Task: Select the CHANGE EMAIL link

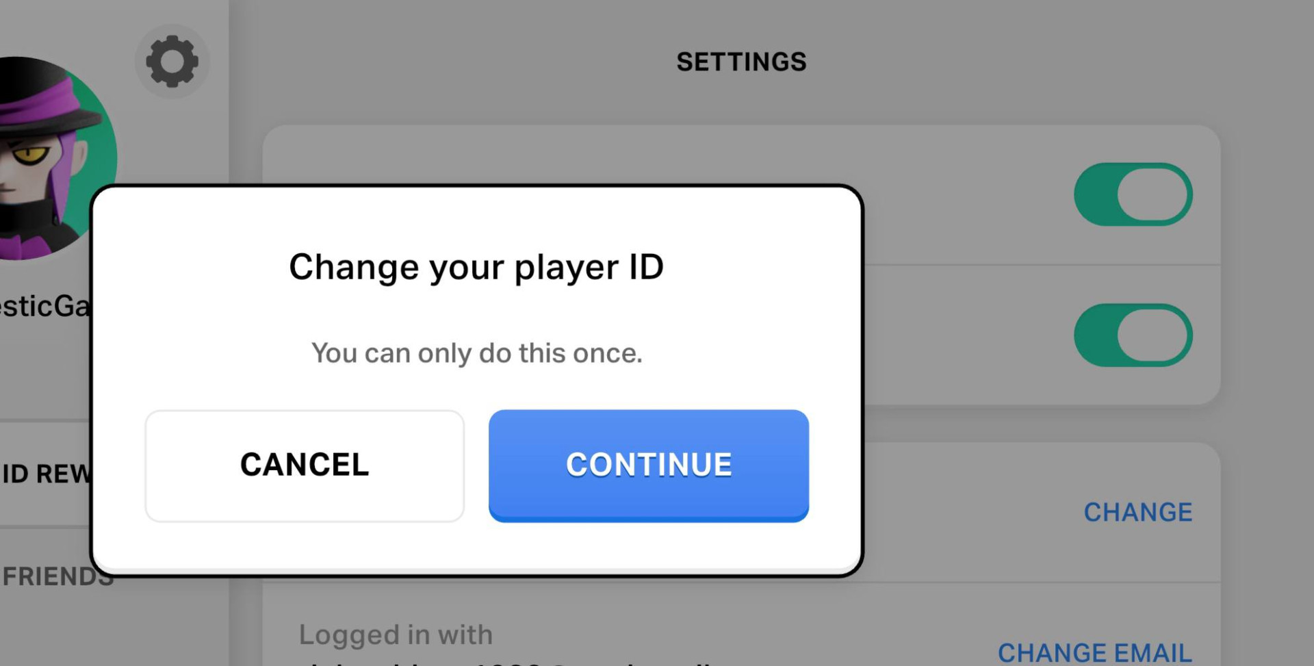Action: pos(1095,653)
